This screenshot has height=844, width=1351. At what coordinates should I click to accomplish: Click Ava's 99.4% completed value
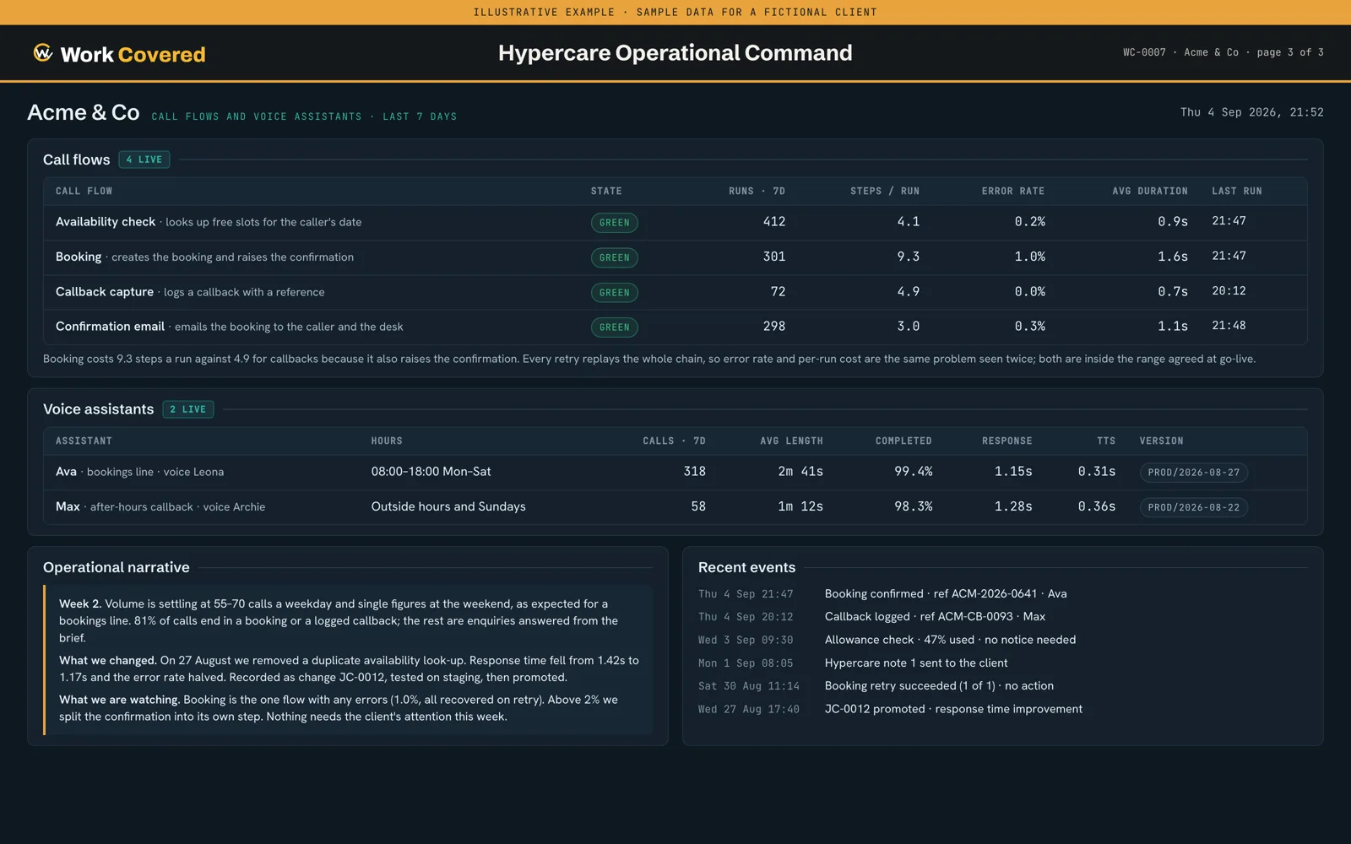coord(914,472)
